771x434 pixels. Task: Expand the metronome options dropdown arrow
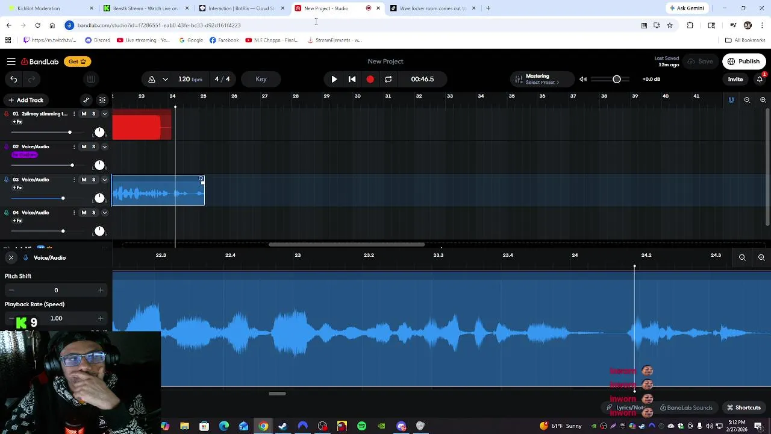(x=165, y=79)
